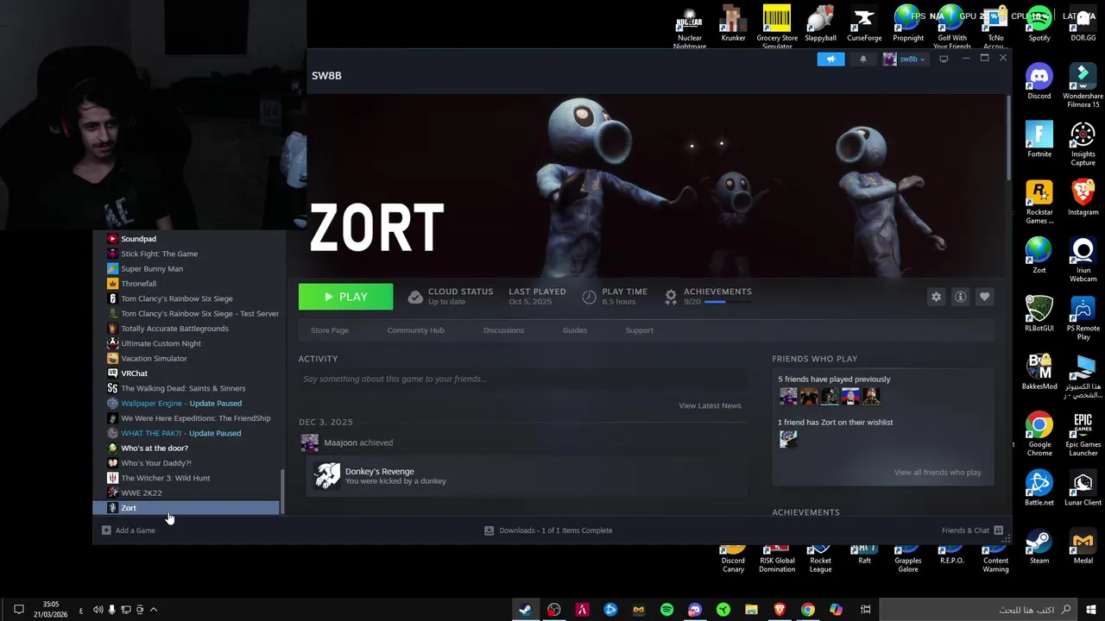
Task: Click the activity status input field
Action: click(x=523, y=379)
